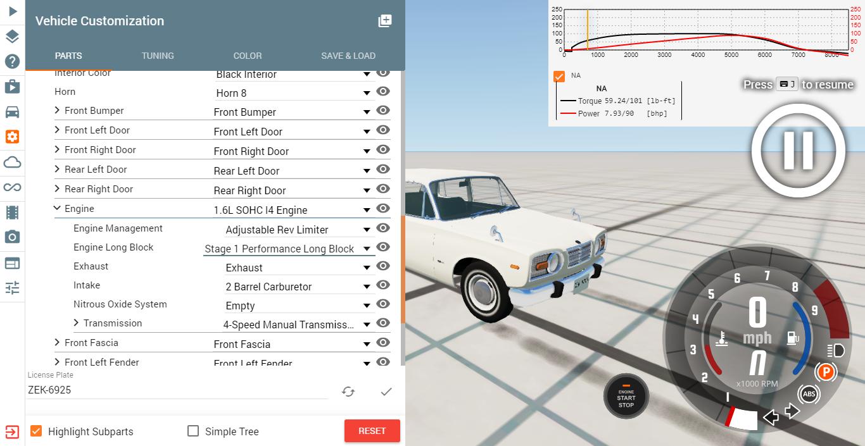Toggle visibility eye for Front Bumper row

coord(382,111)
